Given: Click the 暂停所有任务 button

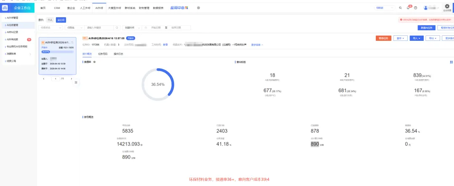Looking at the screenshot, I should 446,28.
